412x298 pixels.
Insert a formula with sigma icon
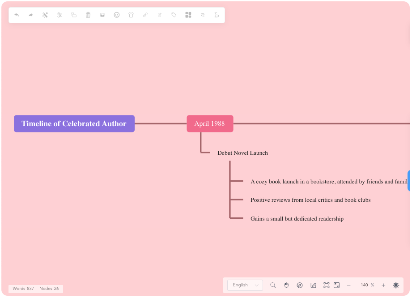217,15
